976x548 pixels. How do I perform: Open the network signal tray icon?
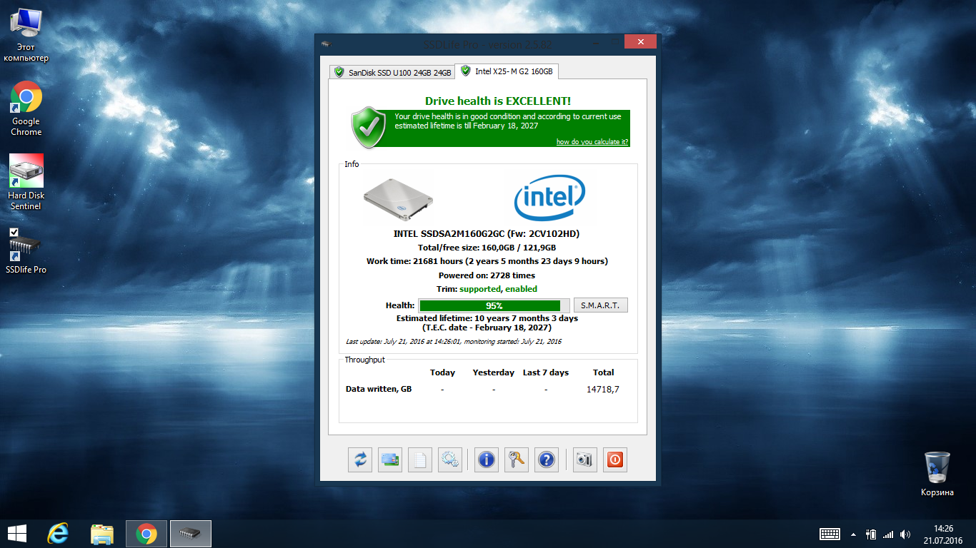click(888, 534)
